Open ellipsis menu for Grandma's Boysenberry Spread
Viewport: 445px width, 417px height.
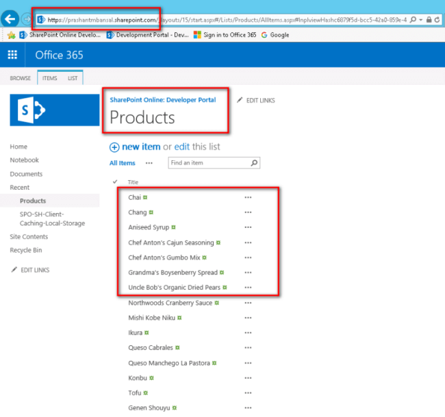click(x=248, y=273)
